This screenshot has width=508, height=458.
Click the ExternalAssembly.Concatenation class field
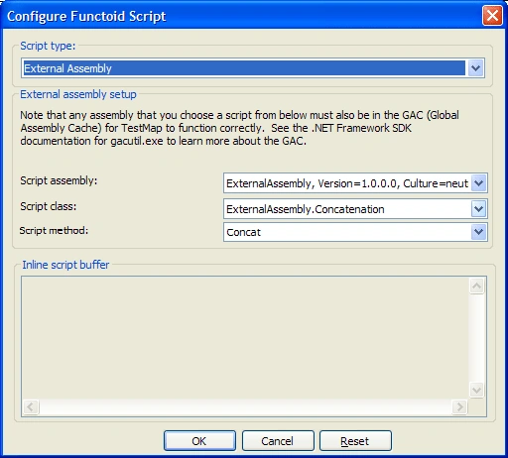pos(347,209)
